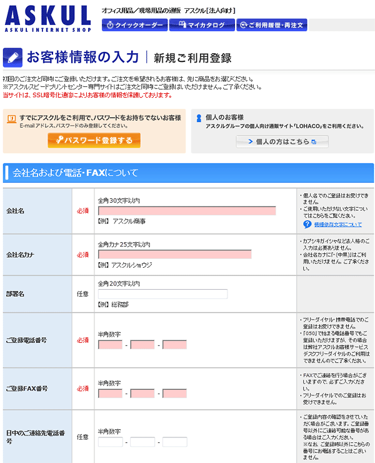Screen dimensions: 375x463
Task: Click the 会社名および電話・FAXについて section header
Action: point(188,173)
